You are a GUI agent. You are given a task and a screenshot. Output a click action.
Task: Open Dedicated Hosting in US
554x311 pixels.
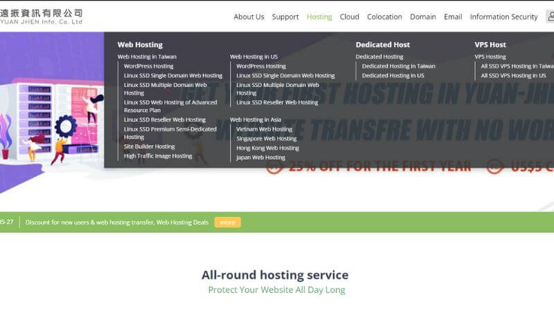click(x=393, y=75)
